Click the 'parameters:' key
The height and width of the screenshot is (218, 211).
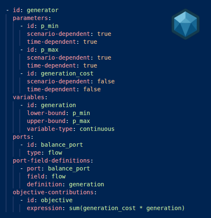click(x=32, y=18)
